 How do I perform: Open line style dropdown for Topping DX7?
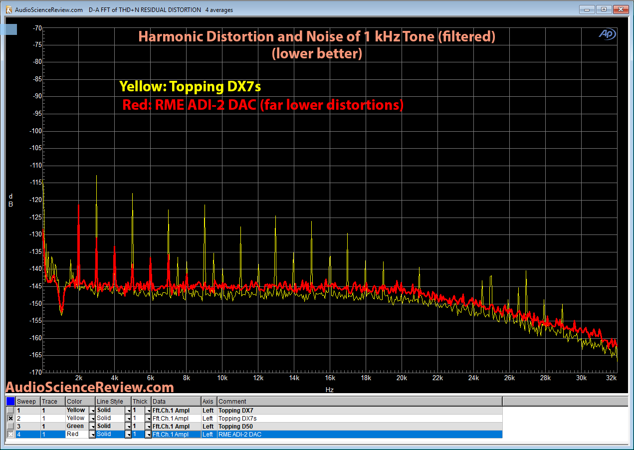click(128, 410)
